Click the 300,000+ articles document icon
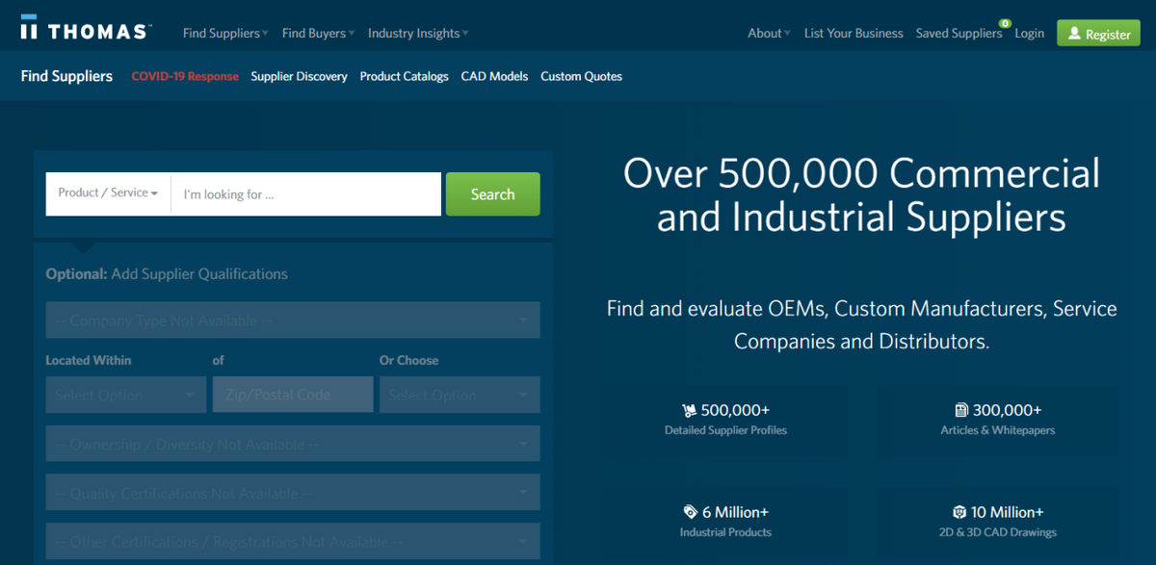The image size is (1156, 565). [x=960, y=410]
